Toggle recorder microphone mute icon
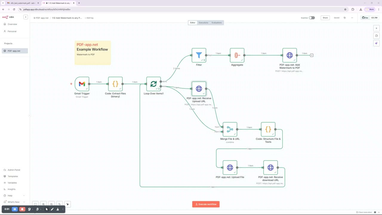Viewport: 382px width, 215px height. pyautogui.click(x=37, y=209)
